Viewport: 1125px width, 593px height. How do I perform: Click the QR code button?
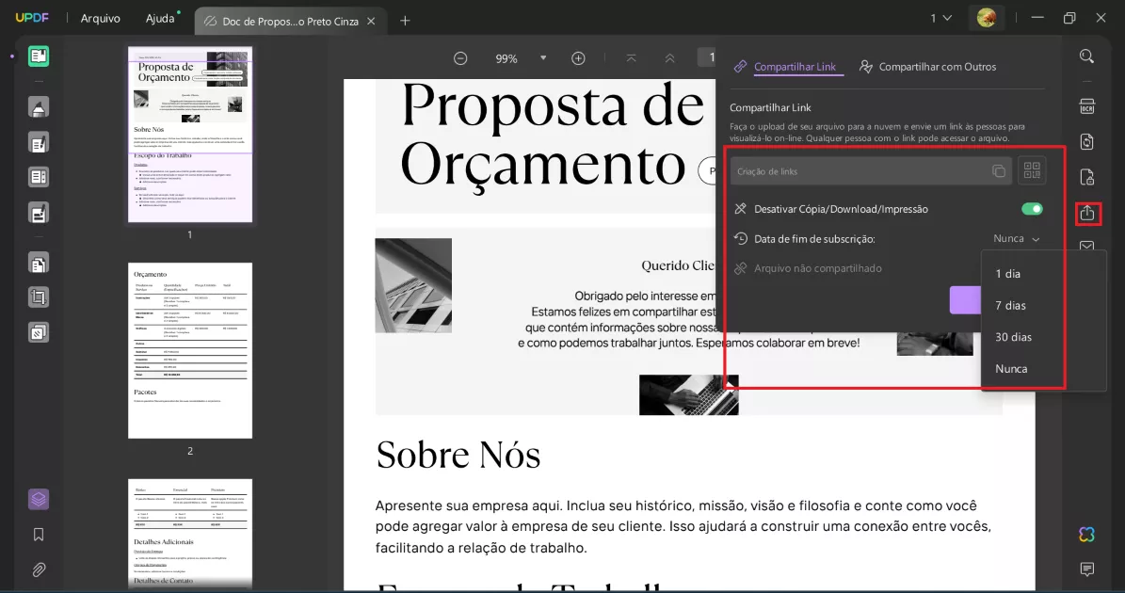(1032, 170)
